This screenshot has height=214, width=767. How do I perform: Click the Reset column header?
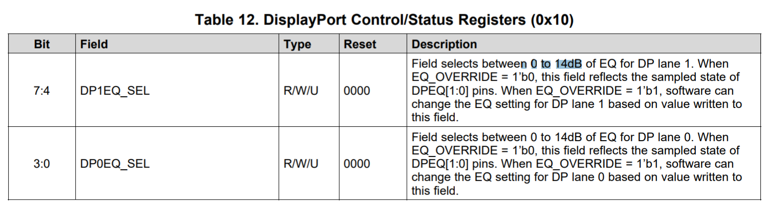360,44
